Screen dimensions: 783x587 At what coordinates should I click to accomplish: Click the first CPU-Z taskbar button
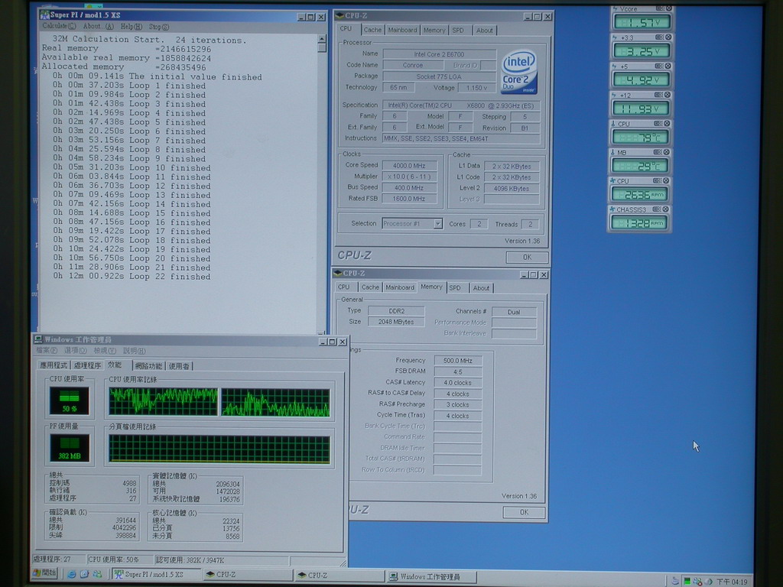point(247,575)
